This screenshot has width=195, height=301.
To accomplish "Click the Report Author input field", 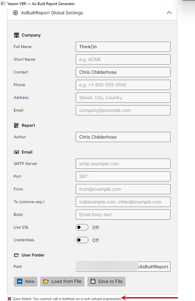I will (123, 137).
